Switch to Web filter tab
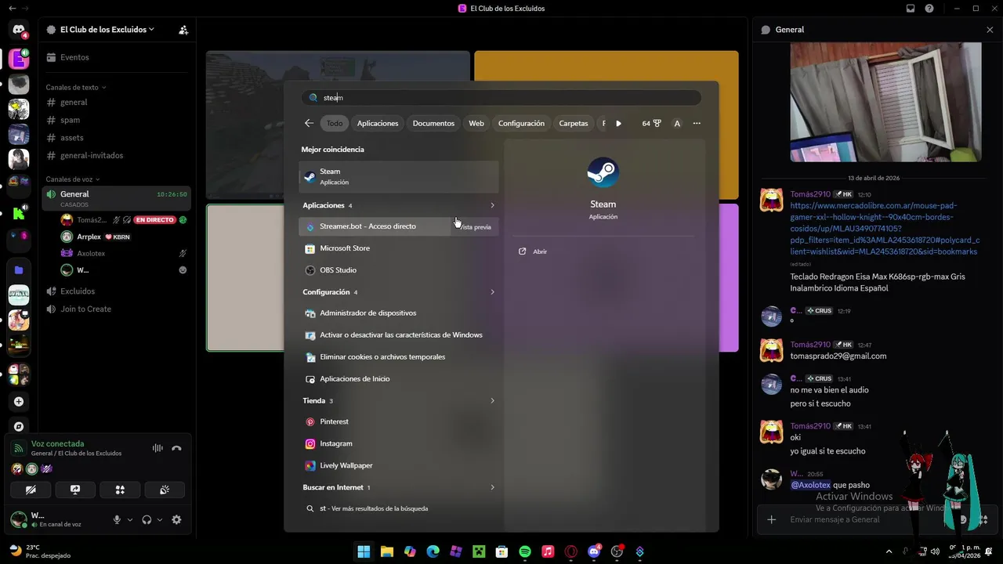1003x564 pixels. coord(476,123)
